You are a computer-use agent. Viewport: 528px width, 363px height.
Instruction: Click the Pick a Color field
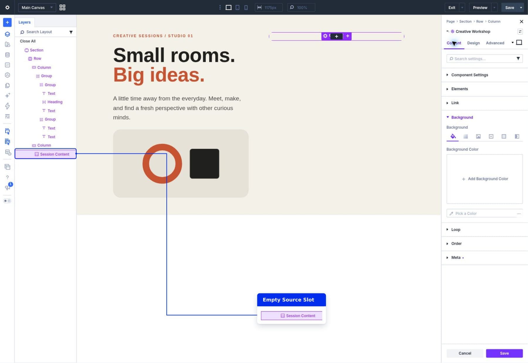(x=485, y=213)
